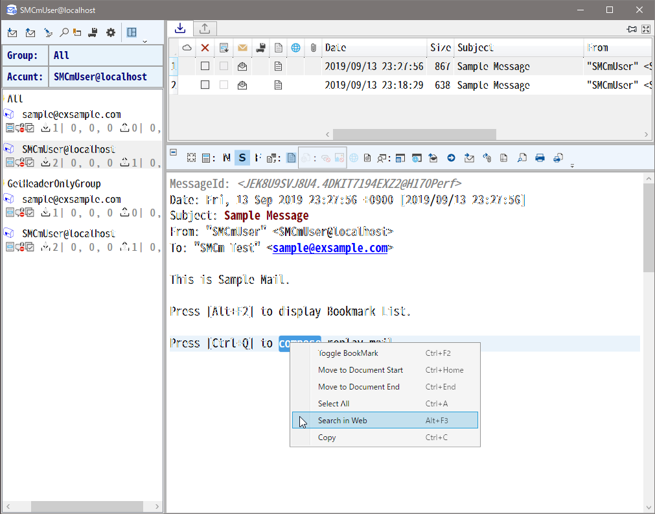Select the GetHeaderOnlyGroup group heading
Screen dimensions: 655x514
coord(54,183)
